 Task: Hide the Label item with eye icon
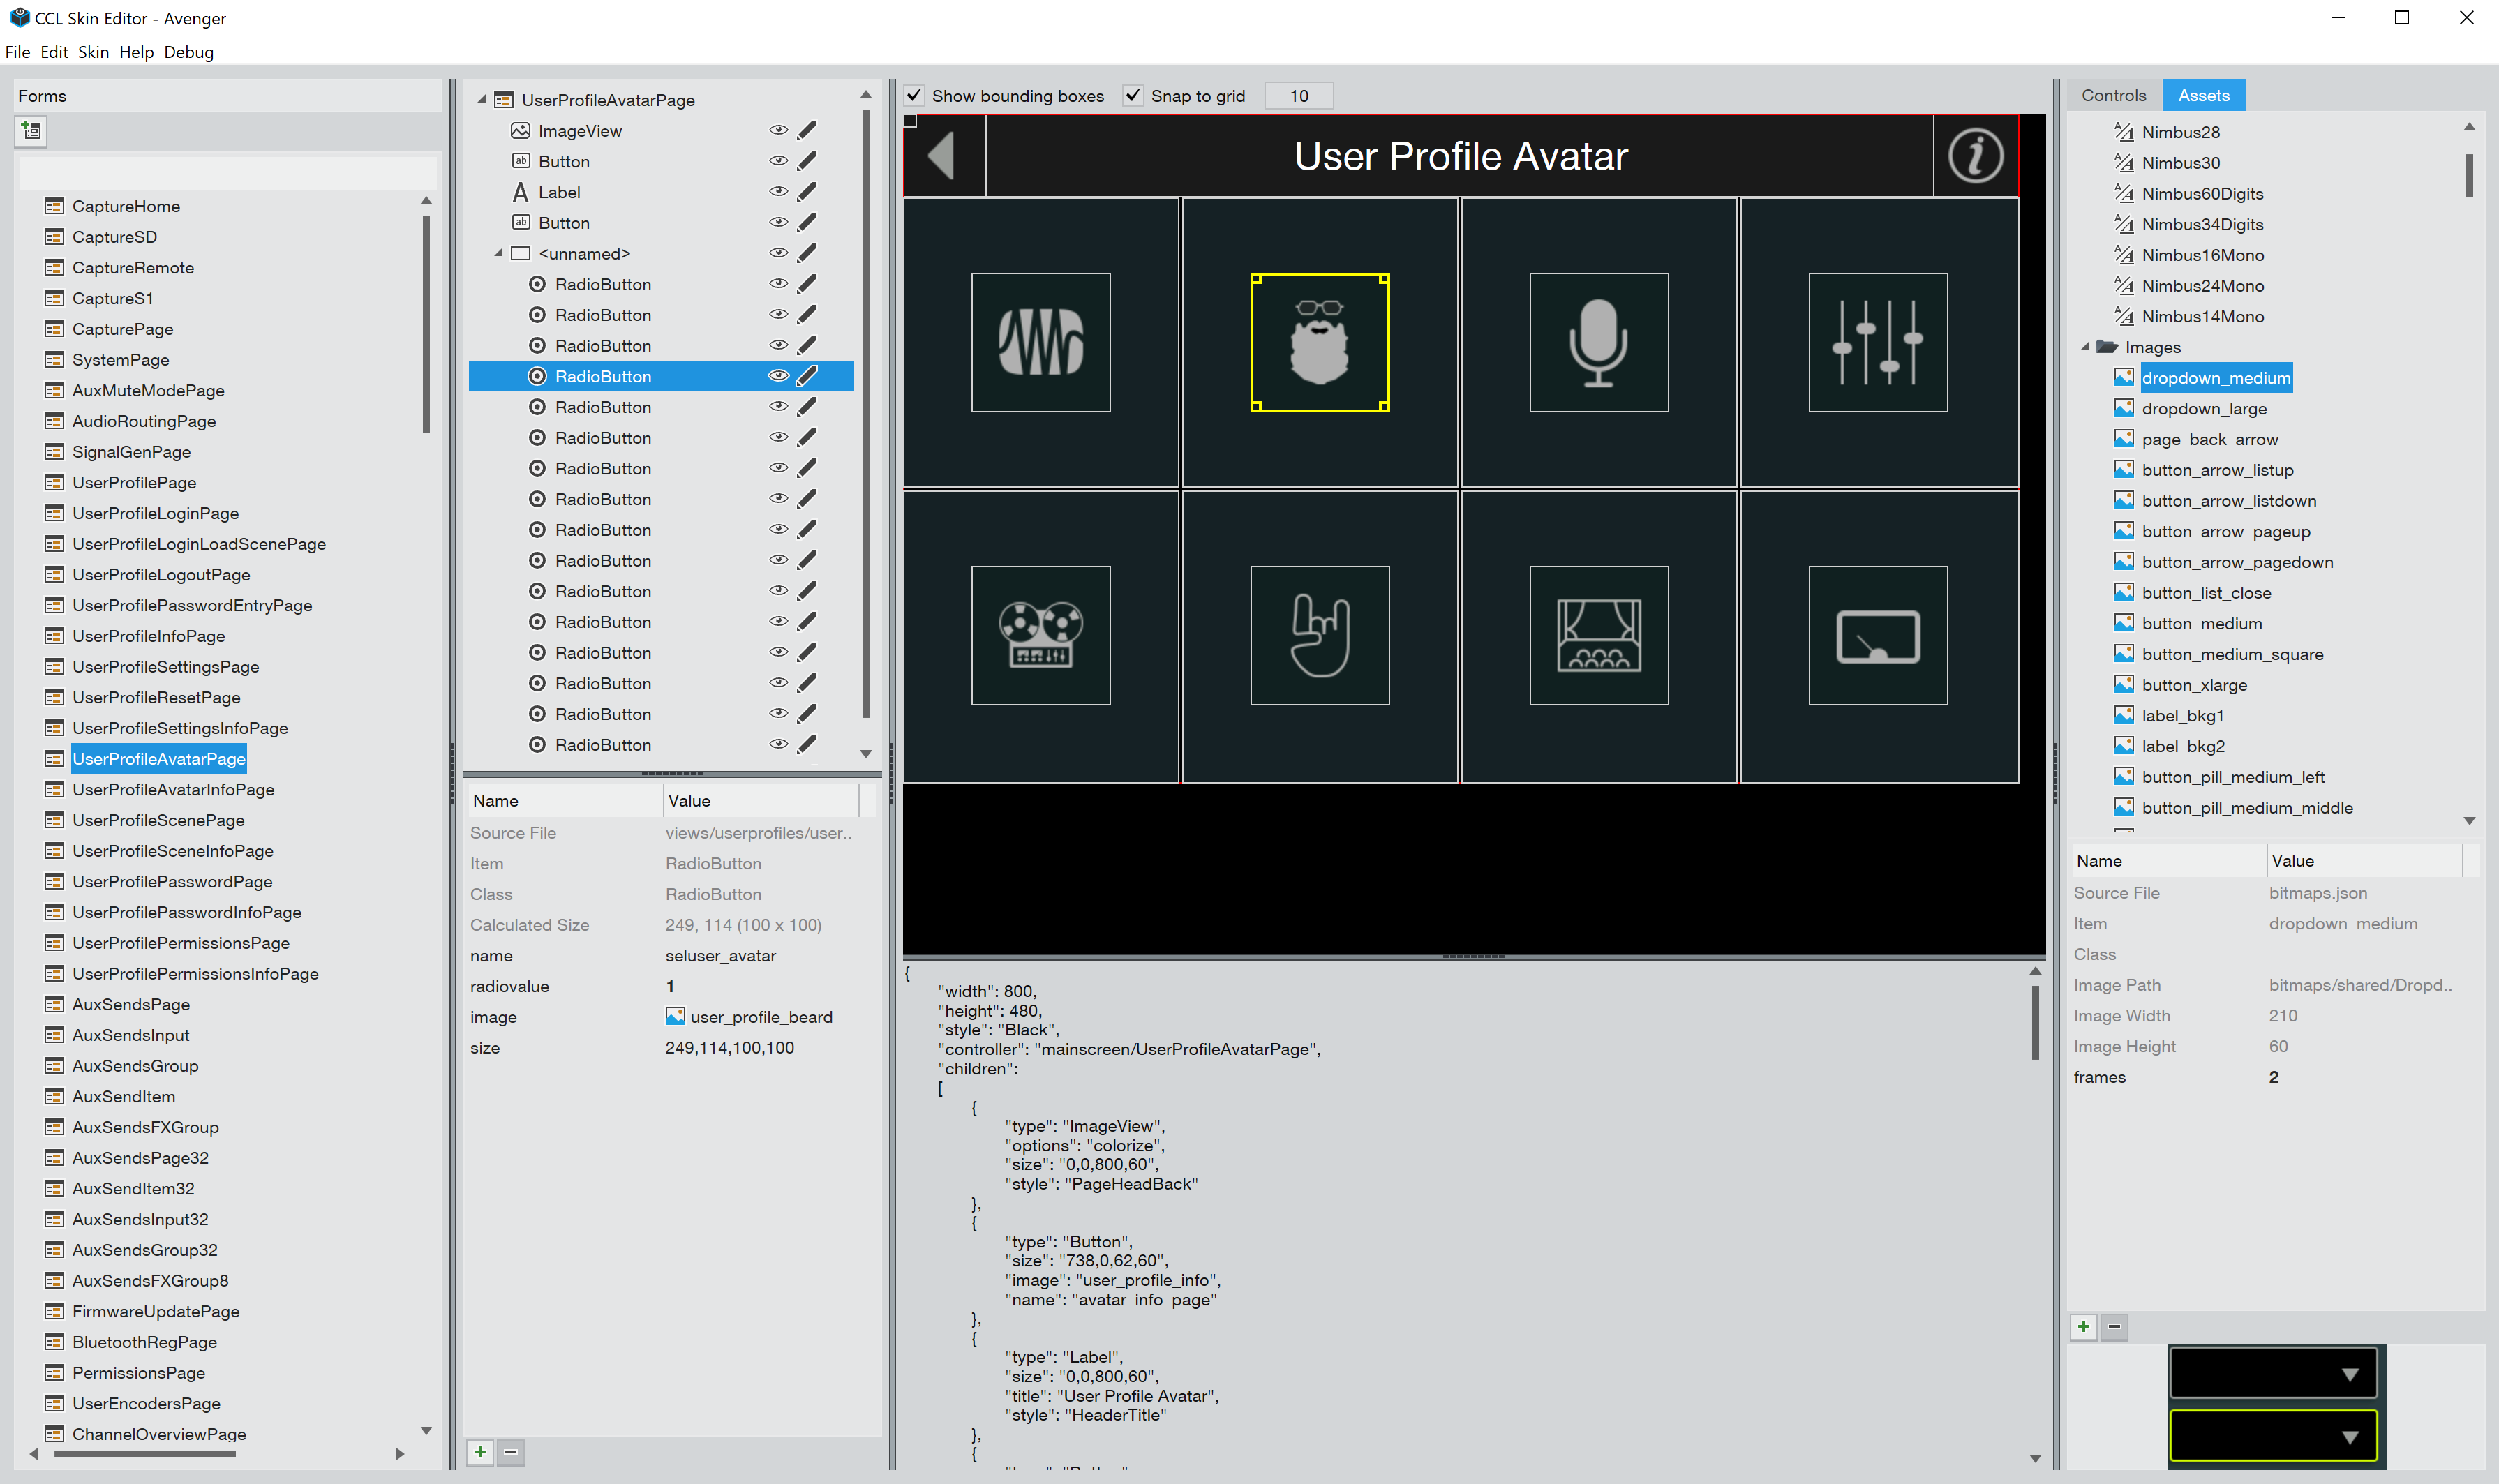tap(778, 192)
